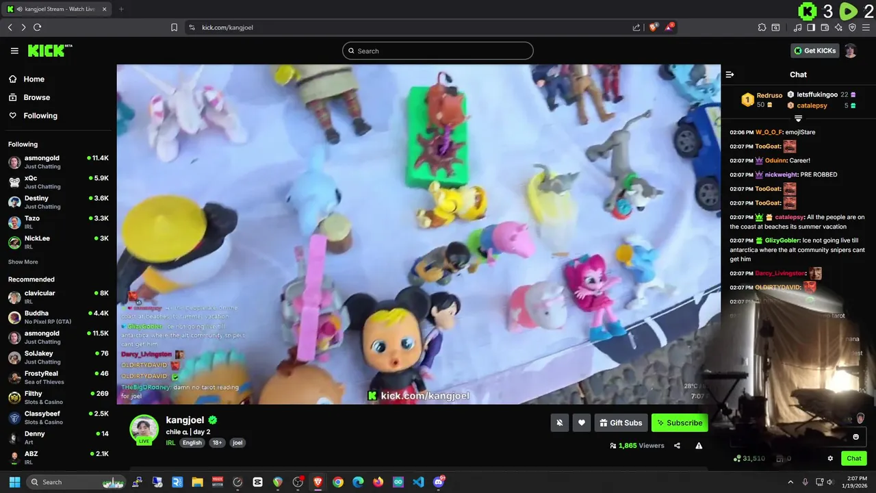The image size is (876, 493).
Task: Click kangjoel's LIVE avatar
Action: [144, 430]
